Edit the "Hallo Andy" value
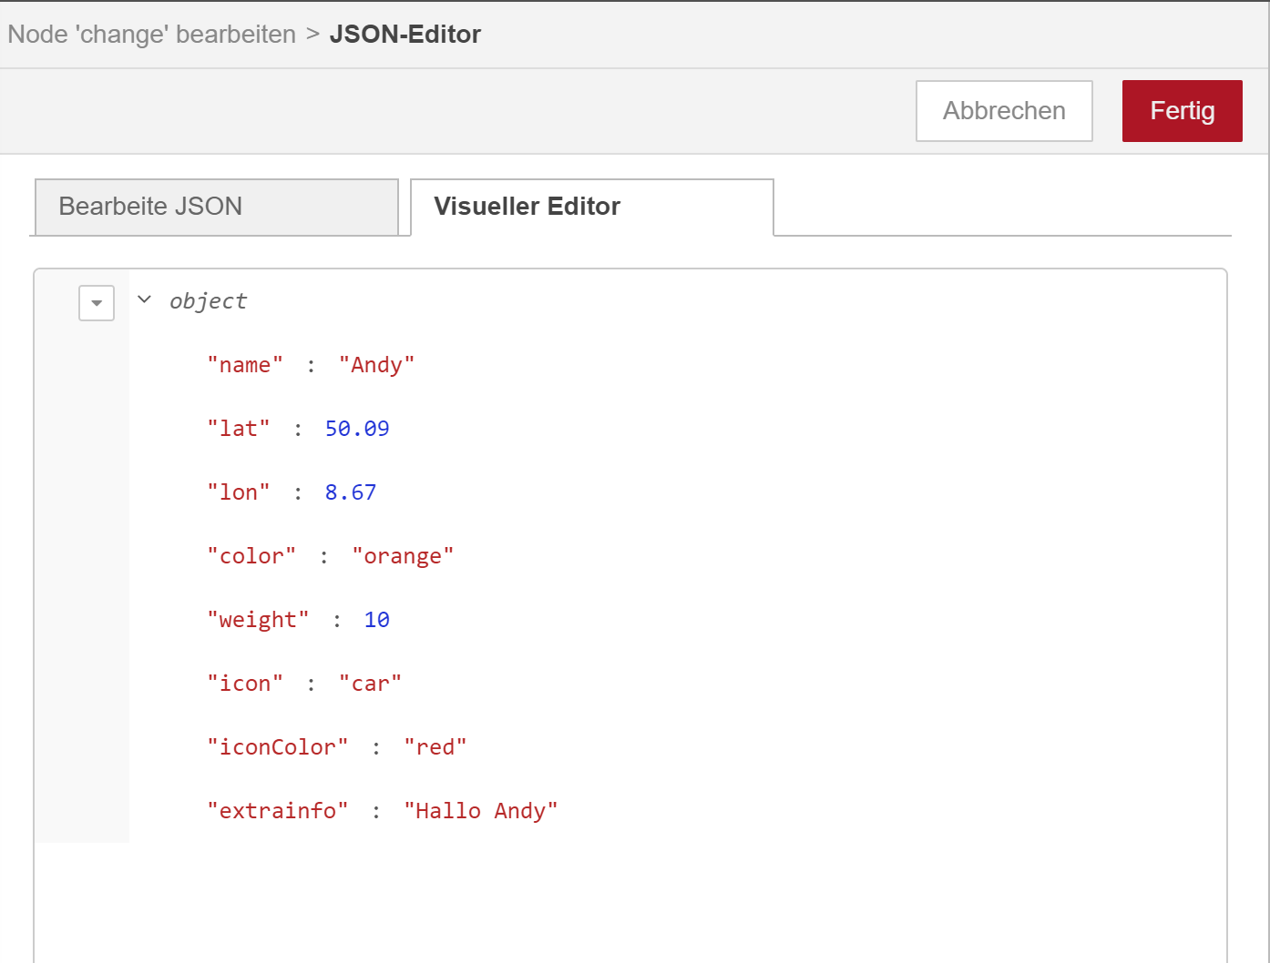This screenshot has height=963, width=1270. click(481, 811)
